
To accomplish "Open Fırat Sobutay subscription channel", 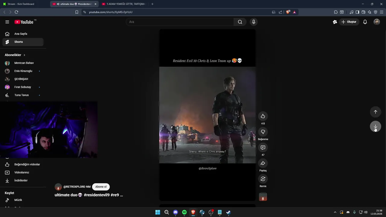I will (x=23, y=87).
